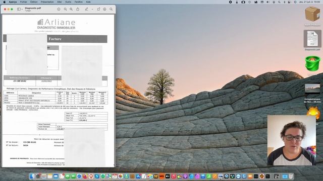Image resolution: width=323 pixels, height=181 pixels.
Task: Zoom out using the minus magnifier icon
Action: (x=65, y=9)
